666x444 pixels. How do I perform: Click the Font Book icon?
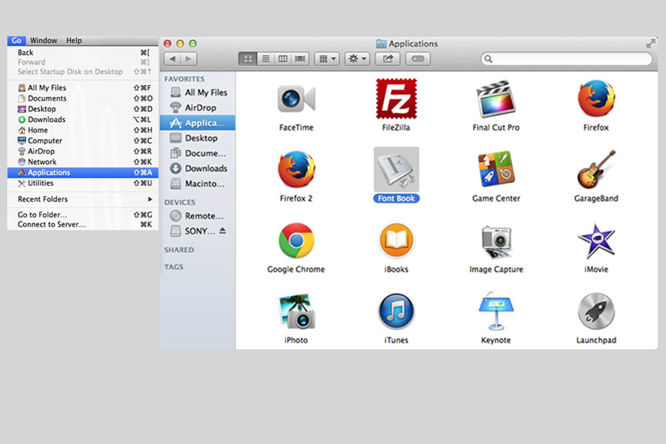pos(397,169)
